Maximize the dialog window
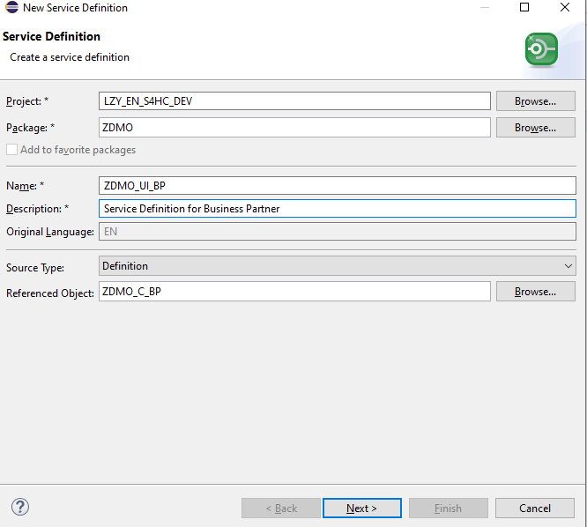The width and height of the screenshot is (587, 527). coord(524,8)
